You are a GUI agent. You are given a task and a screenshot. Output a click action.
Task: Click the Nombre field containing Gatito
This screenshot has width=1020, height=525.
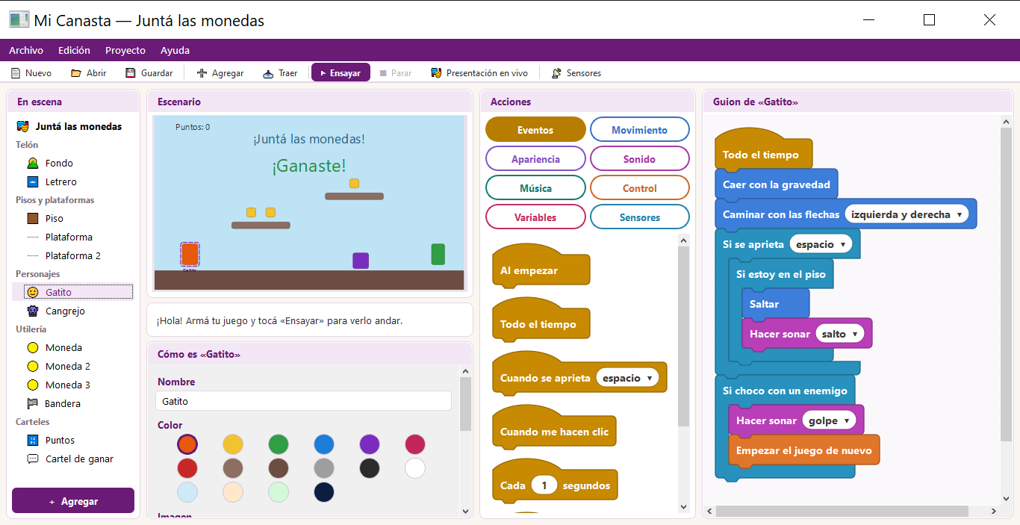tap(303, 401)
